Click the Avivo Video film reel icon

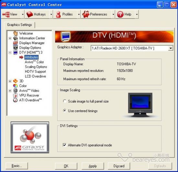[x=15, y=91]
